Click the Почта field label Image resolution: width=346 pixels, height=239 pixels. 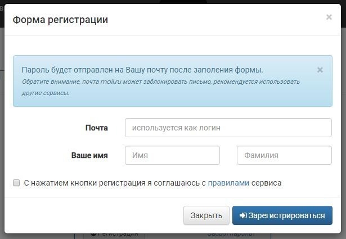click(97, 128)
